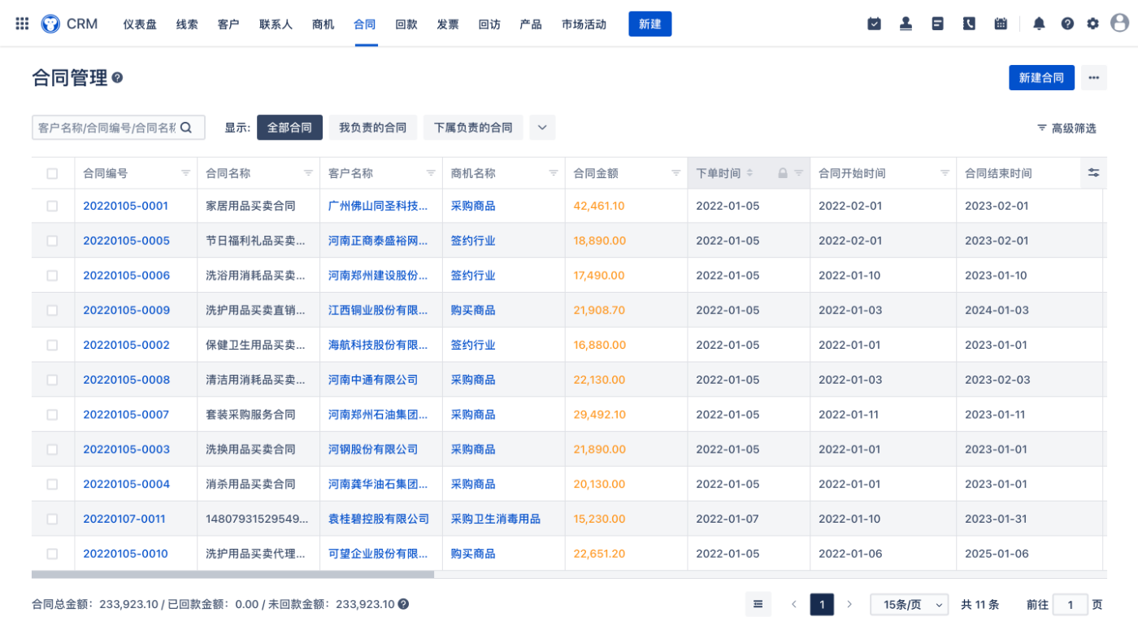Click page 1 pagination button
The width and height of the screenshot is (1138, 639).
pyautogui.click(x=822, y=604)
